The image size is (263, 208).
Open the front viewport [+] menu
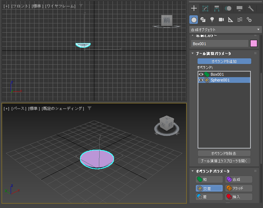(x=6, y=6)
